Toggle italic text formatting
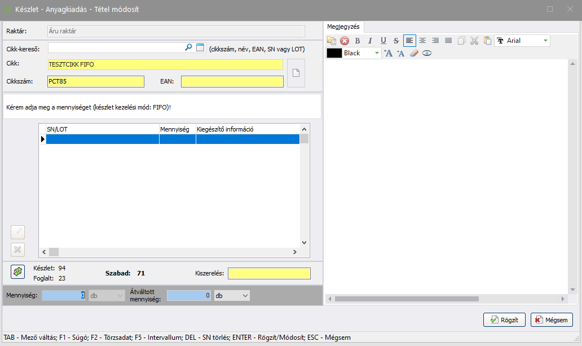The image size is (582, 346). click(370, 41)
